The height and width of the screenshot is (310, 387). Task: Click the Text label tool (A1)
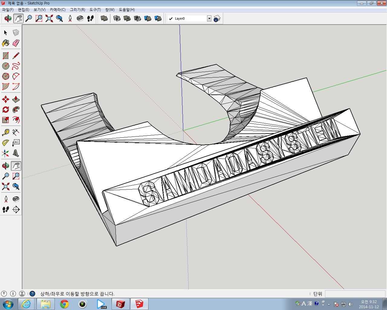point(16,143)
